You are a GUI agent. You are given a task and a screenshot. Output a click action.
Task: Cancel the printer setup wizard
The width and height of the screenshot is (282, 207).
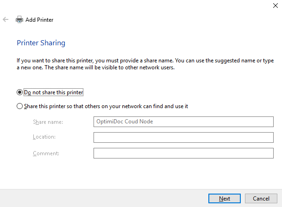[x=261, y=199]
